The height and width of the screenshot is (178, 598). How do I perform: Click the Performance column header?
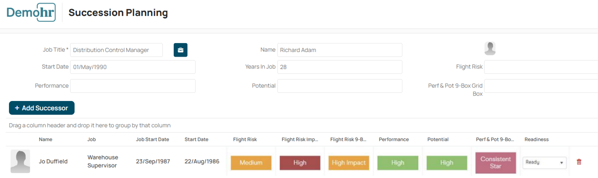(394, 140)
